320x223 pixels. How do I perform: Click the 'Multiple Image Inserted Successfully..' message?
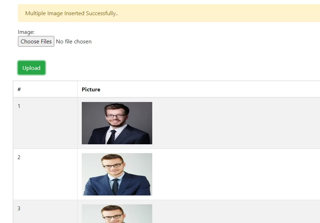click(x=72, y=13)
